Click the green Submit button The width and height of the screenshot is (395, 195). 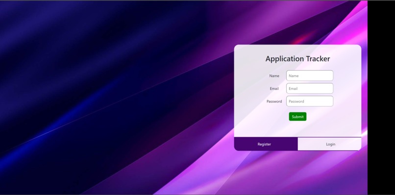(297, 117)
